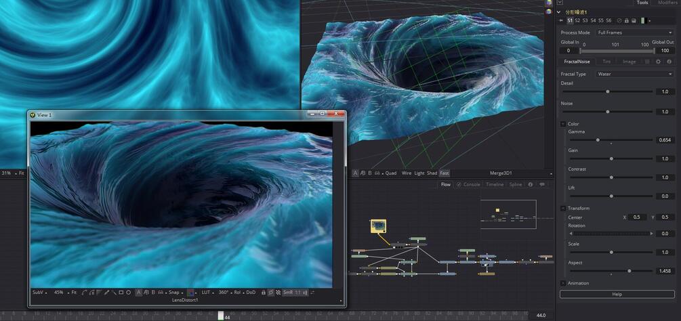Collapse the Color section

(563, 124)
